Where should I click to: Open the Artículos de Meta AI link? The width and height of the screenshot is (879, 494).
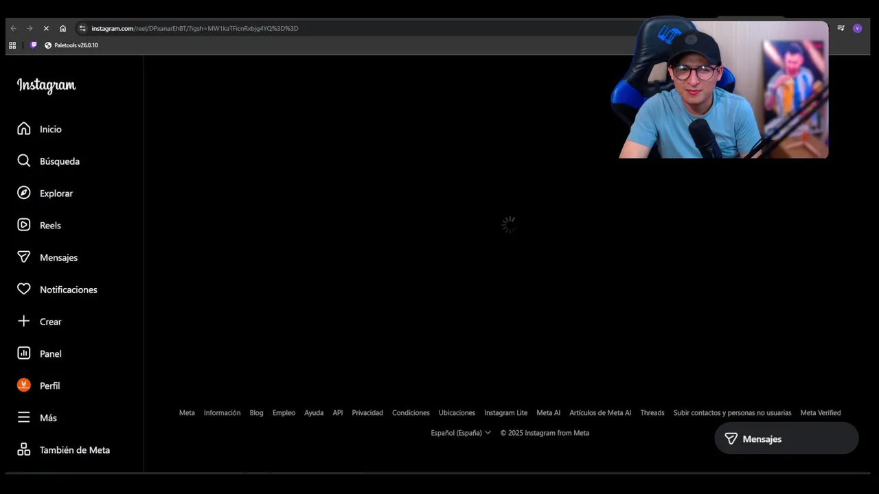point(600,413)
